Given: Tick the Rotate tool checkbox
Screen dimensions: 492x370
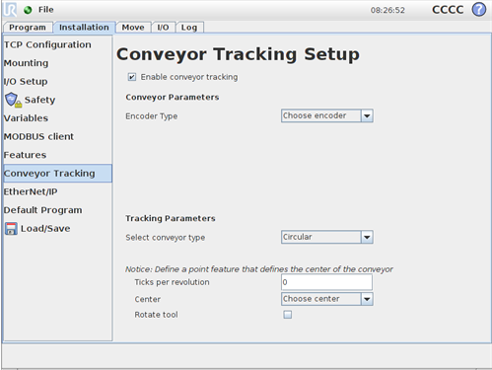Looking at the screenshot, I should (x=288, y=315).
